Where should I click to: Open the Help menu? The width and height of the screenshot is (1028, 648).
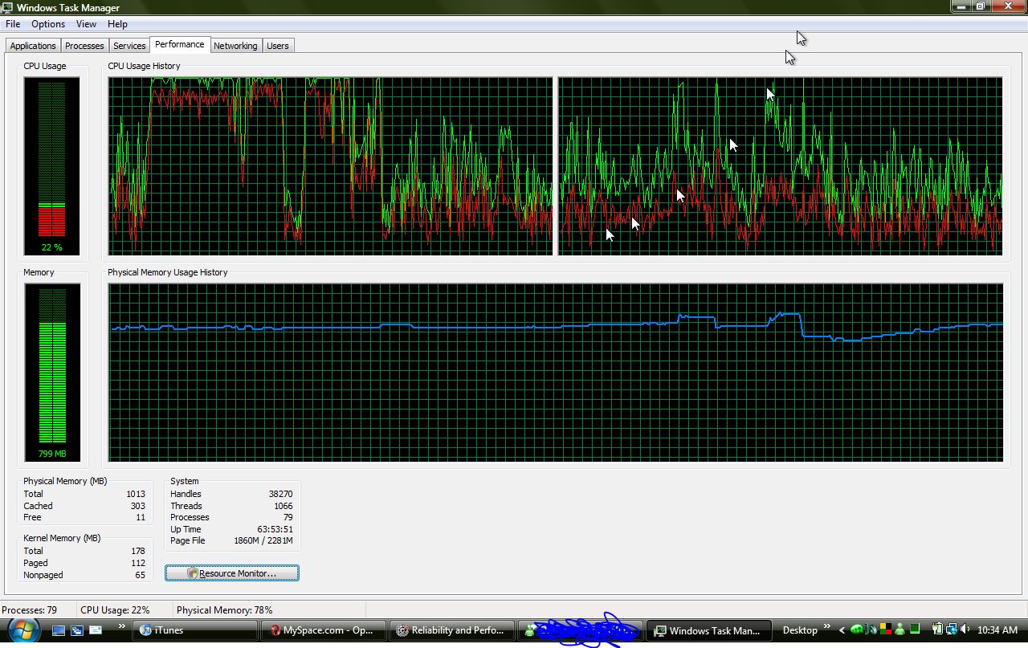tap(117, 24)
